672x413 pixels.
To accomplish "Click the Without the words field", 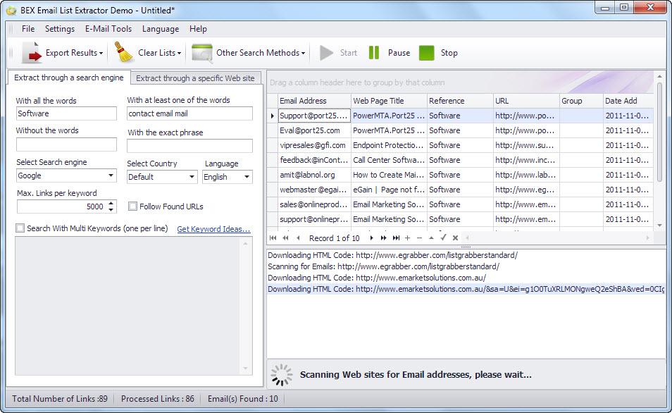I will (66, 144).
